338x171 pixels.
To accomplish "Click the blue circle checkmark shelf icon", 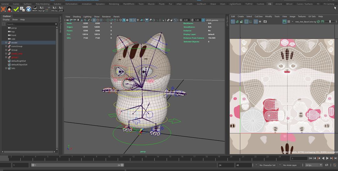I will [28, 9].
